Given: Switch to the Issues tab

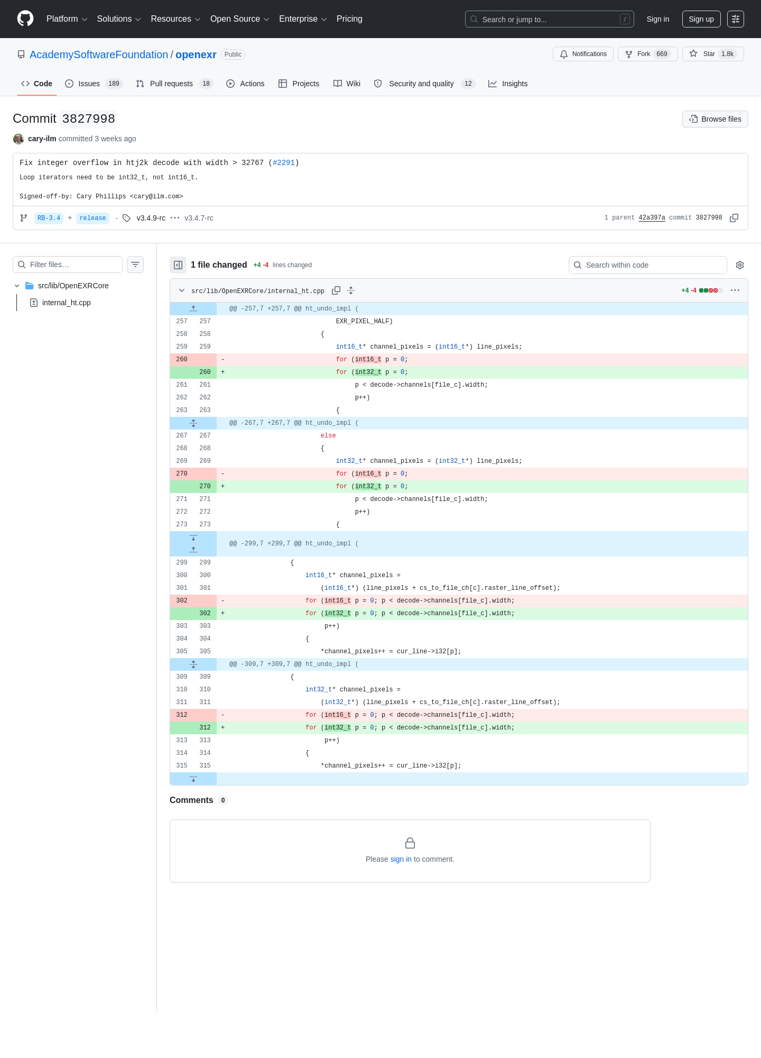Looking at the screenshot, I should (94, 84).
